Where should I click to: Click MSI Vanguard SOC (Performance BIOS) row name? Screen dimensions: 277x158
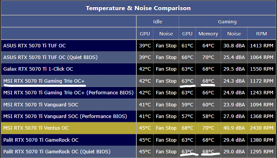pos(65,116)
